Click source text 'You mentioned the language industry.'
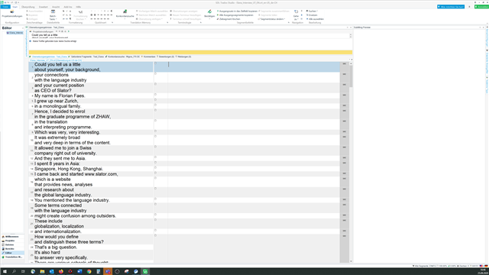The width and height of the screenshot is (489, 275). (72, 200)
